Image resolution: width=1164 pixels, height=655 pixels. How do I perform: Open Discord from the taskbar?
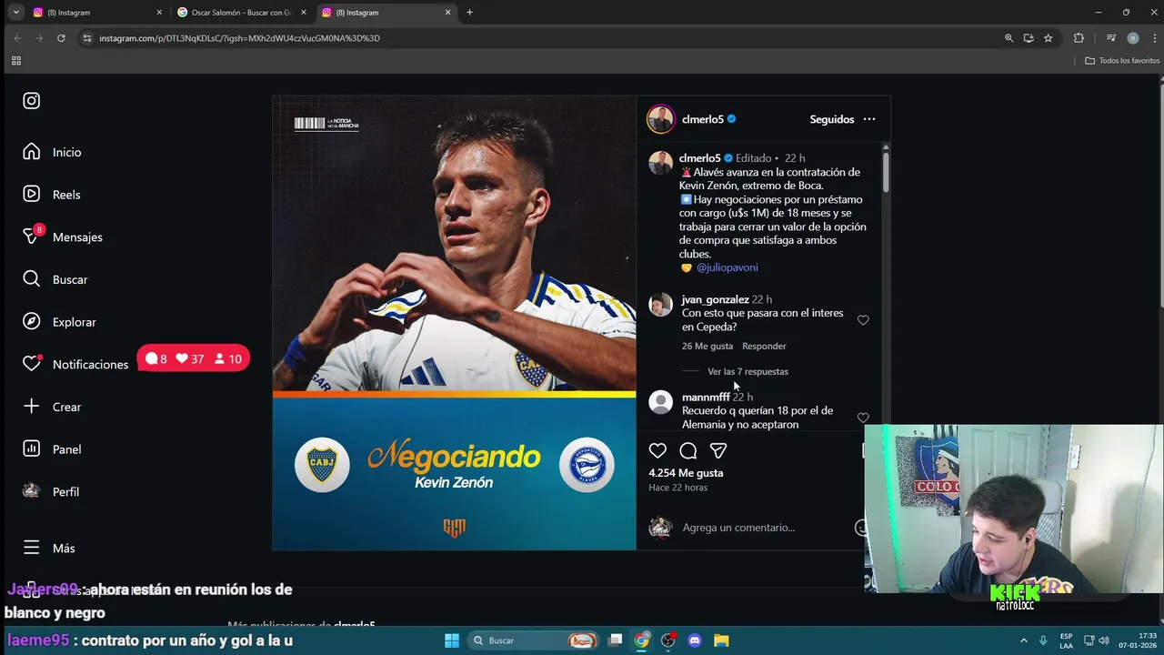click(x=695, y=640)
